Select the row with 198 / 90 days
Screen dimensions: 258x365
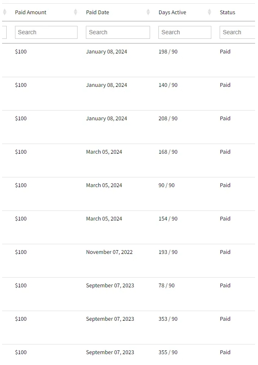click(x=129, y=60)
